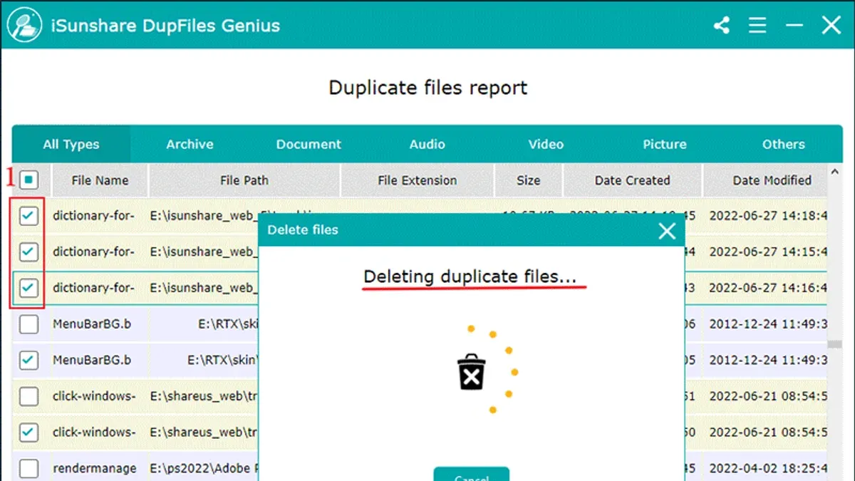Viewport: 855px width, 481px height.
Task: Switch to the Others tab
Action: point(783,144)
